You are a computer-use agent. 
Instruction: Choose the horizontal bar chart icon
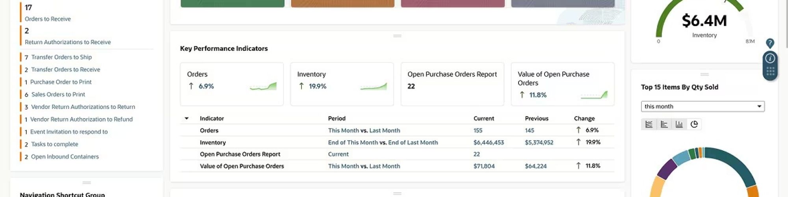pos(664,125)
